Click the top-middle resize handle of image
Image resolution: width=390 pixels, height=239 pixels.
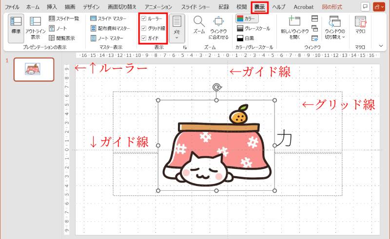click(x=216, y=100)
